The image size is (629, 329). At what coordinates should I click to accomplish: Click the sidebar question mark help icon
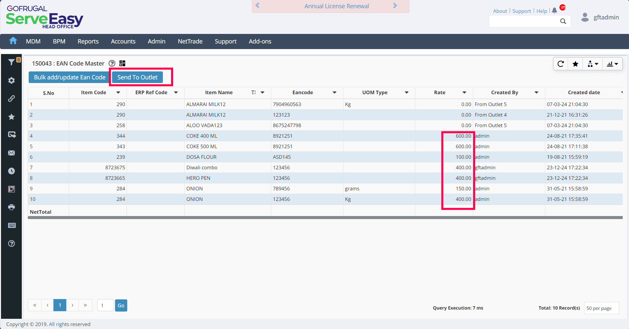(x=12, y=243)
